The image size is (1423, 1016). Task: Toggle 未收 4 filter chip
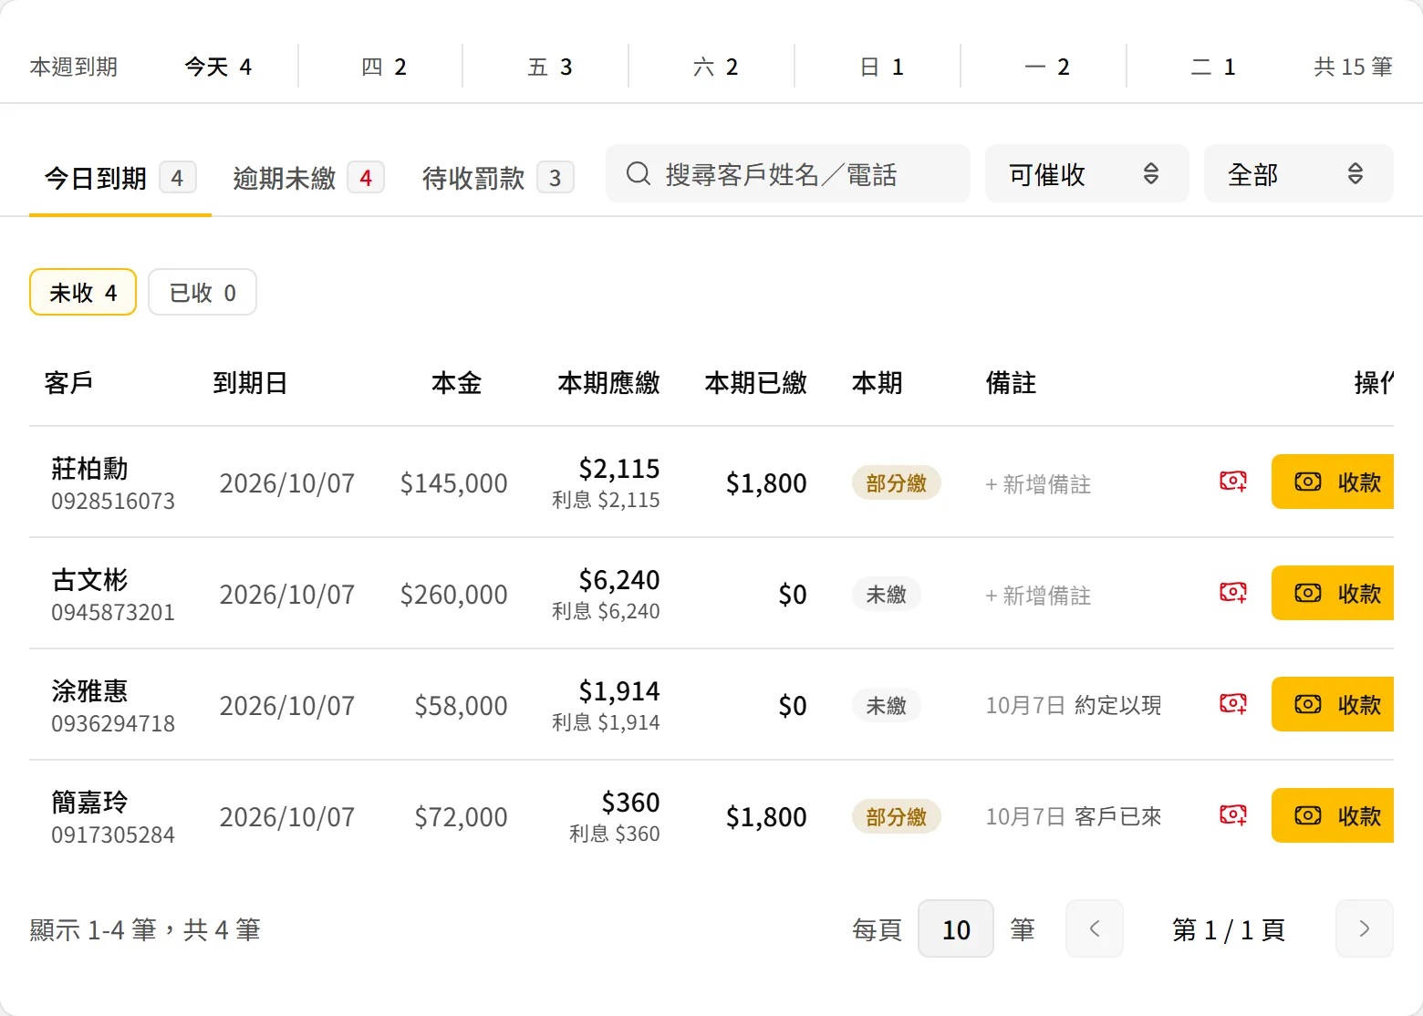83,292
